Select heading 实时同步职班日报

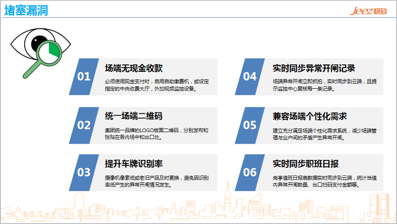click(x=306, y=164)
